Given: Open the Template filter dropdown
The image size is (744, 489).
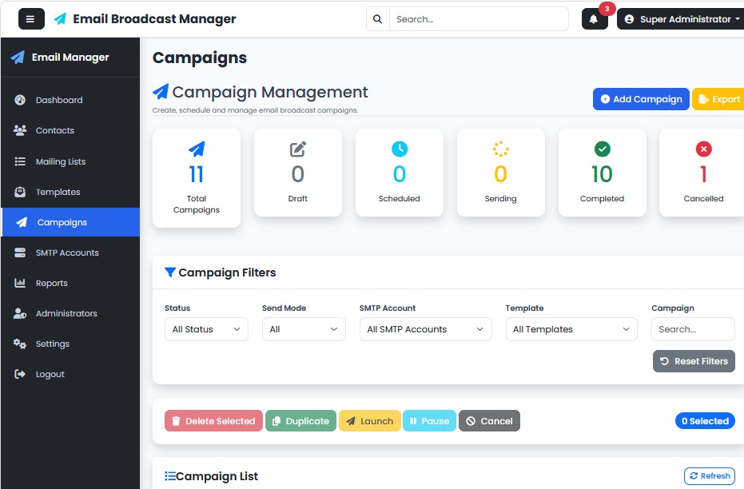Looking at the screenshot, I should coord(571,329).
